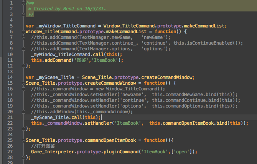Click the 'ItemBook' string on line 22

click(128, 123)
